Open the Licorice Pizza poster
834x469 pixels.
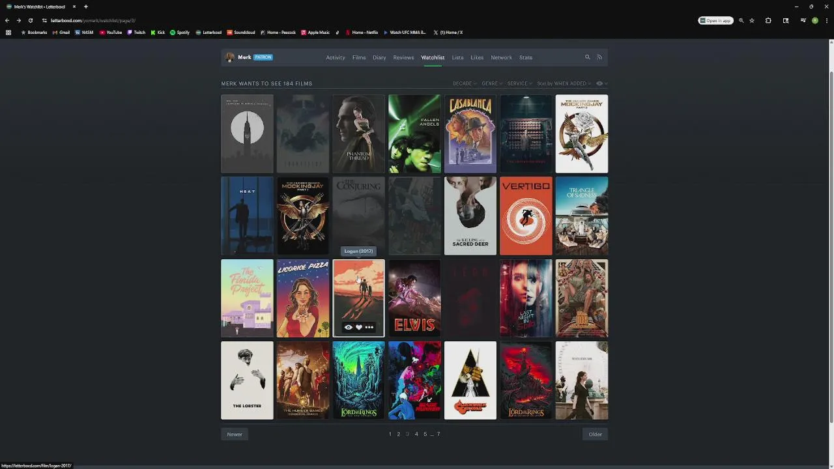click(303, 298)
